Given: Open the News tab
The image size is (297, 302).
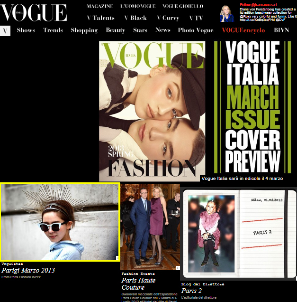Looking at the screenshot, I should tap(163, 30).
